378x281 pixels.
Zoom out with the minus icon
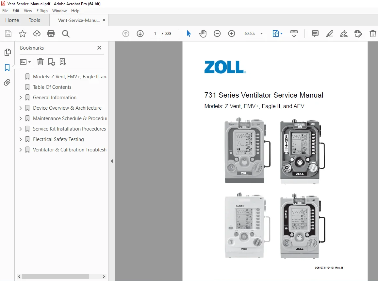point(217,34)
